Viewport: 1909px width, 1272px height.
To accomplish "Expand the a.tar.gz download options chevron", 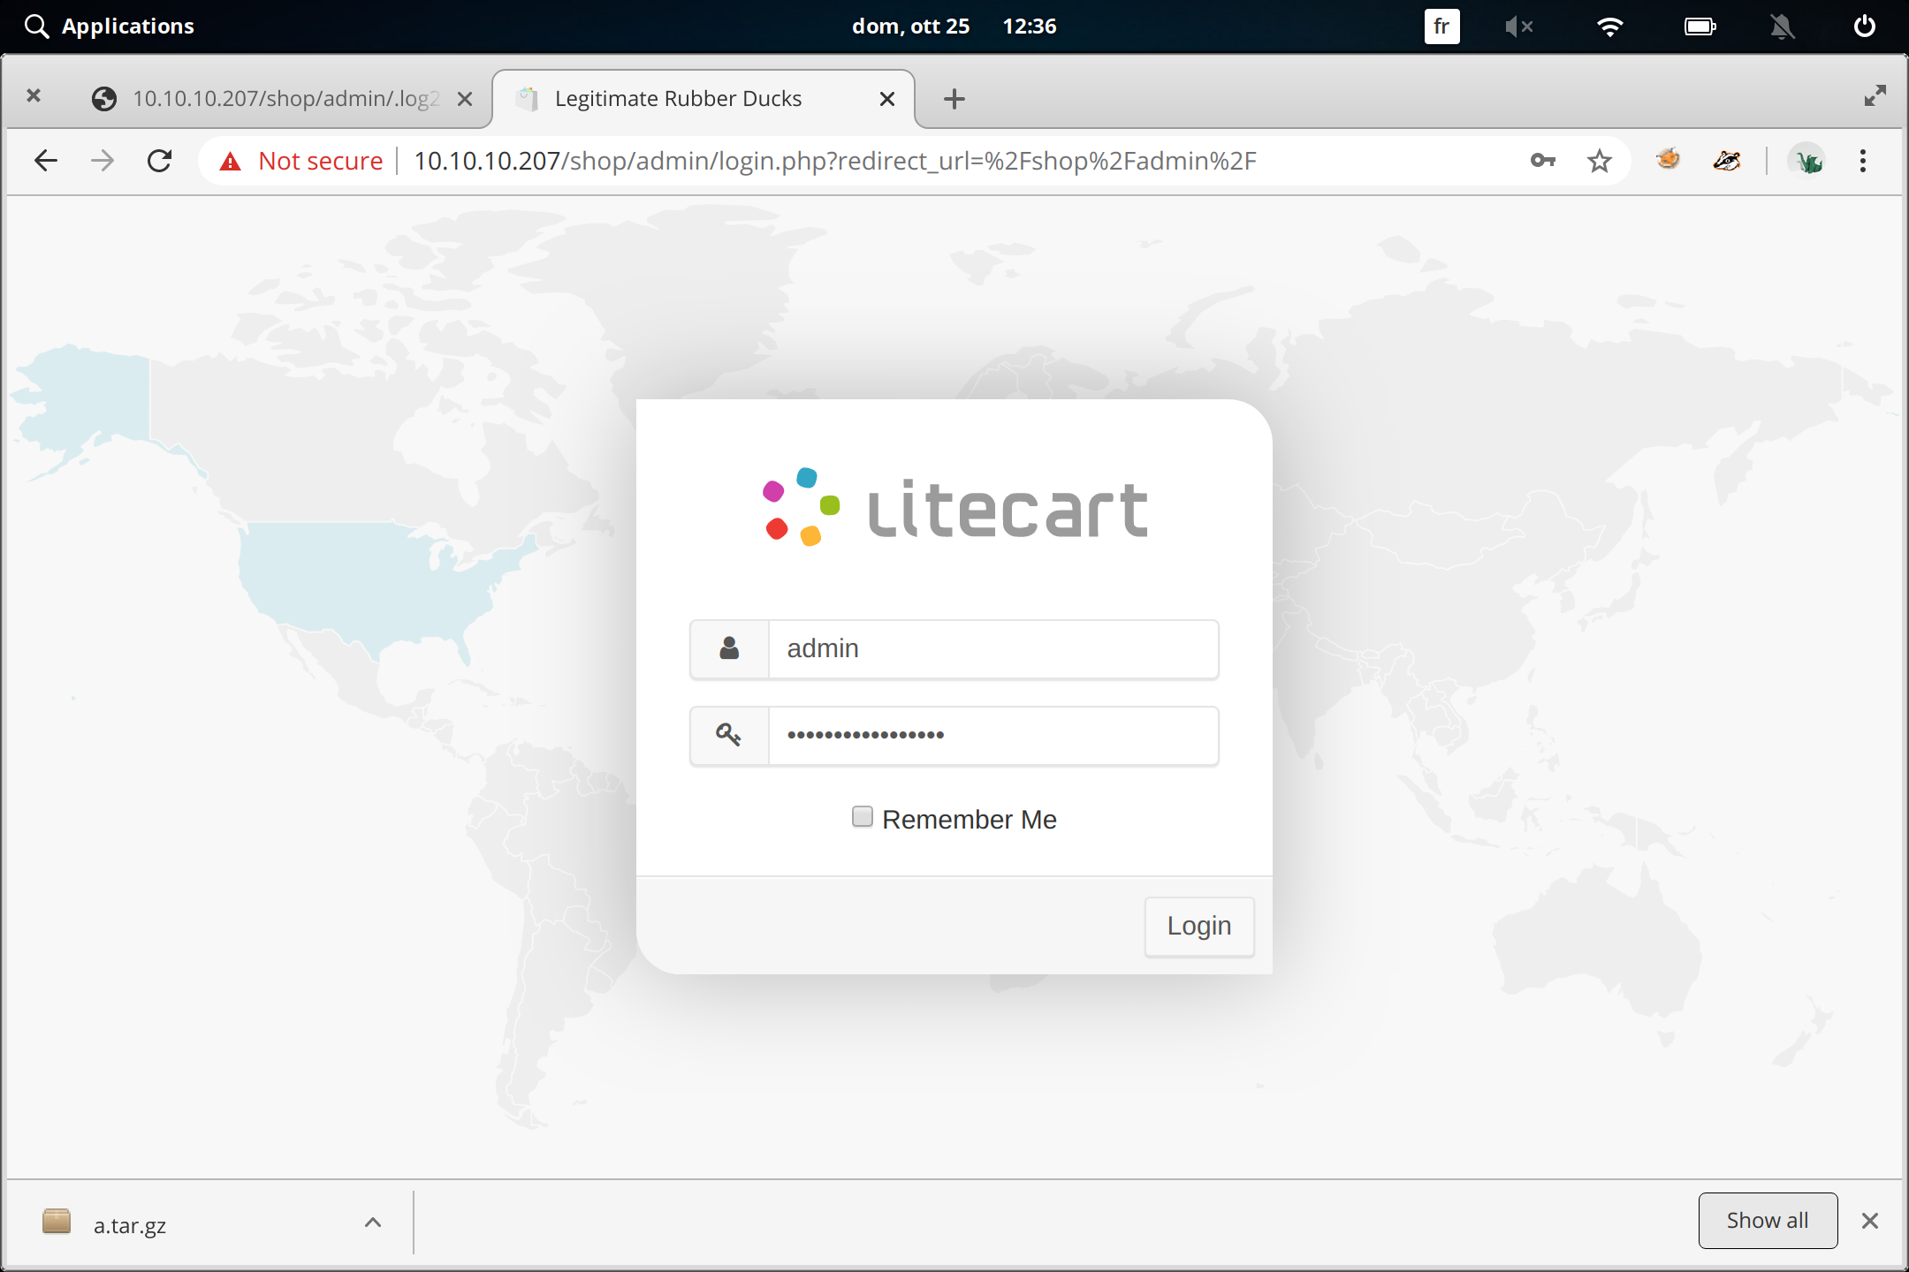I will pyautogui.click(x=373, y=1223).
